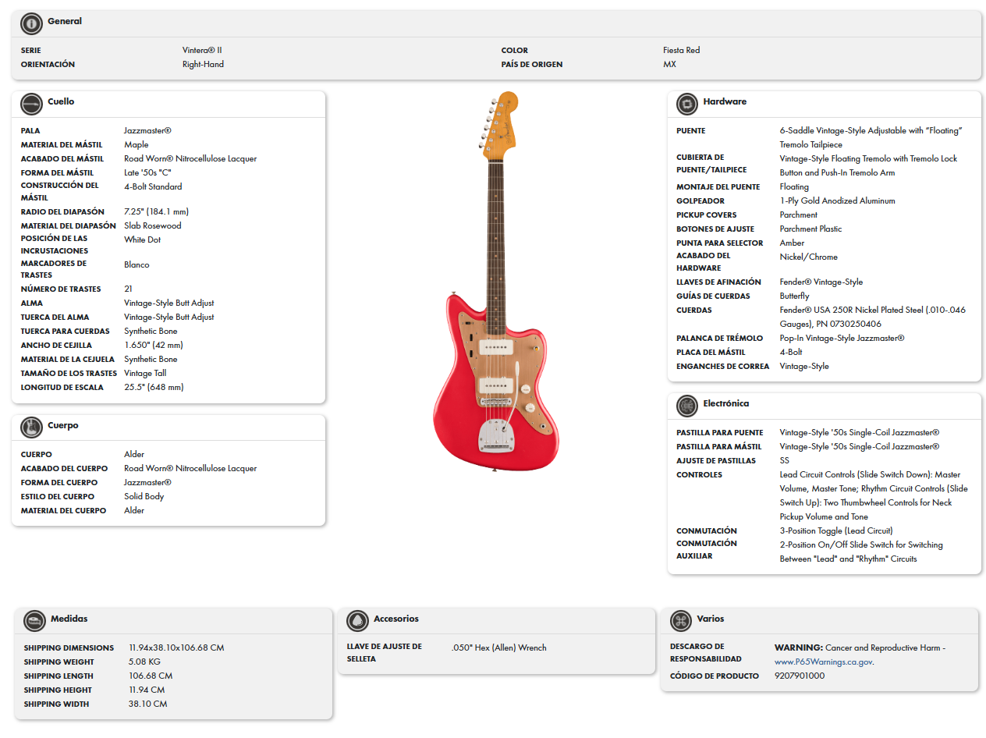Click the Cuello section heading
This screenshot has width=986, height=738.
61,101
